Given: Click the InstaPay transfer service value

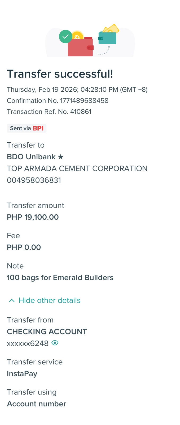Looking at the screenshot, I should [x=22, y=373].
